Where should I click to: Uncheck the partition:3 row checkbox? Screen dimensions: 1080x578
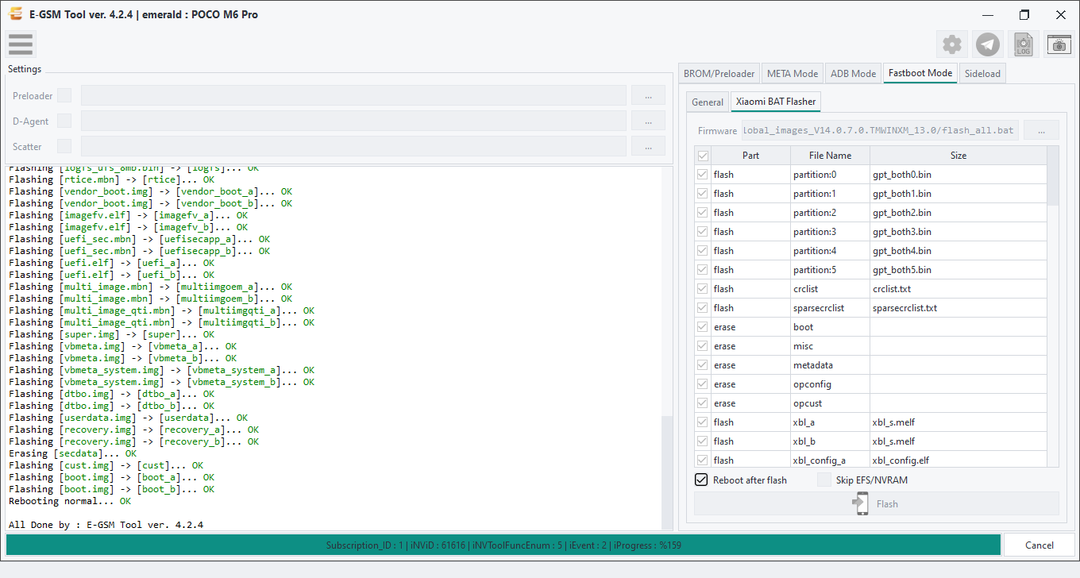[x=703, y=232]
